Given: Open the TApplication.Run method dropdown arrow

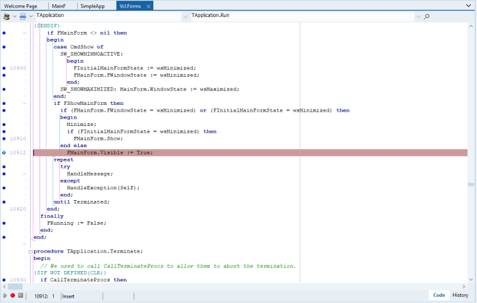Looking at the screenshot, I should pos(418,17).
